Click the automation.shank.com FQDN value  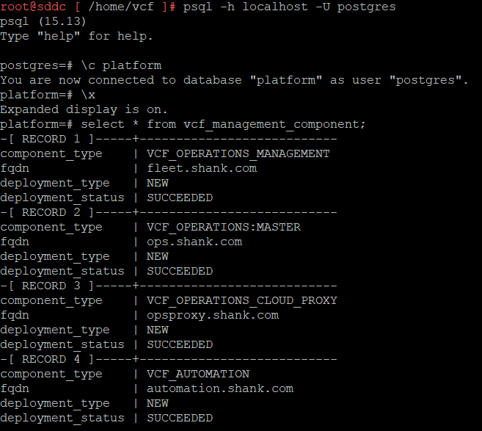[x=219, y=388]
